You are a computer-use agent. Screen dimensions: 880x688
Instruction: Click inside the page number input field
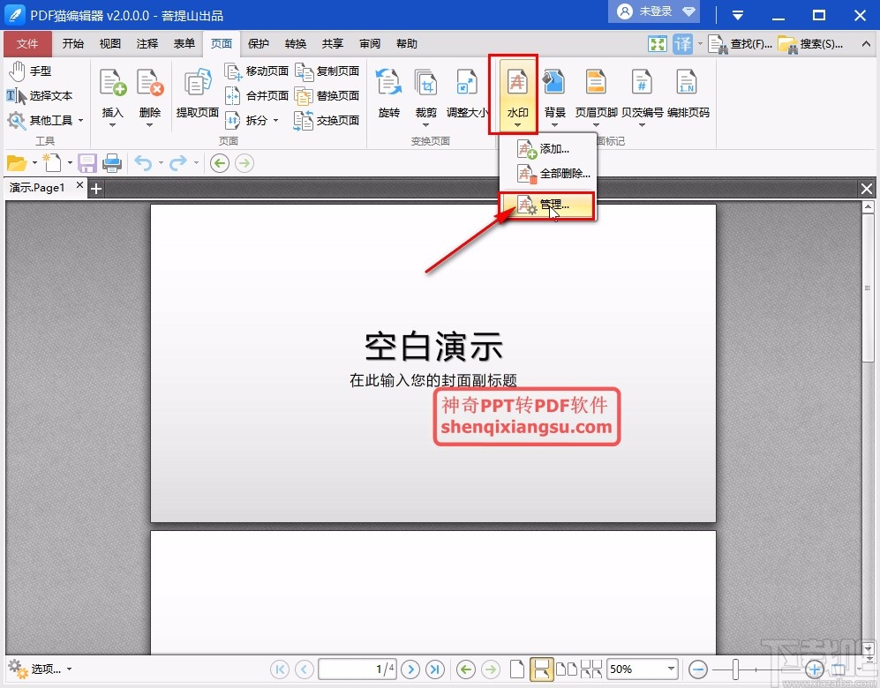click(351, 669)
